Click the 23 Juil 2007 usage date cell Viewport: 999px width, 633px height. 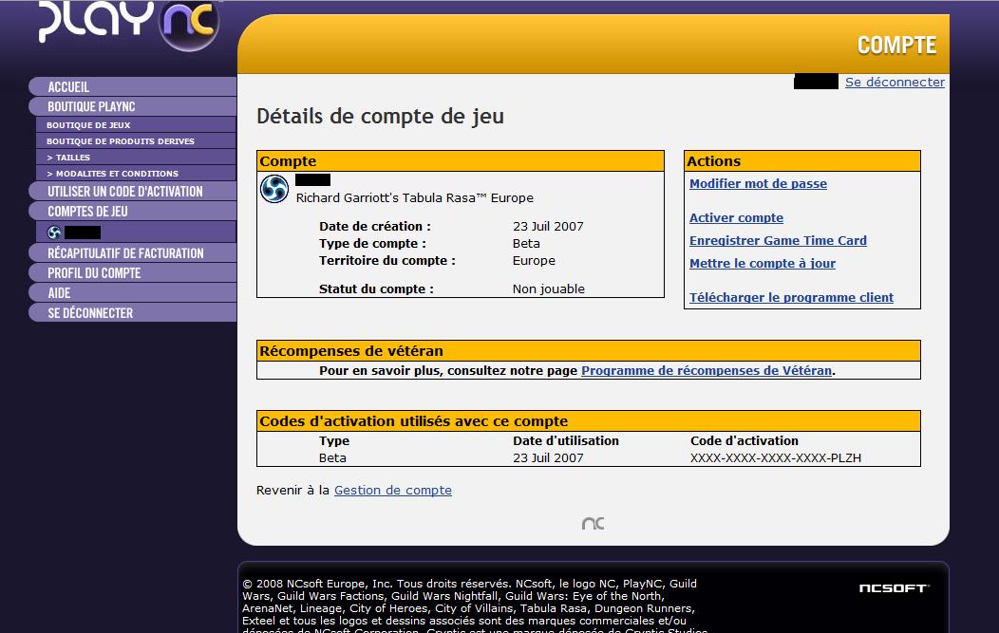point(548,457)
